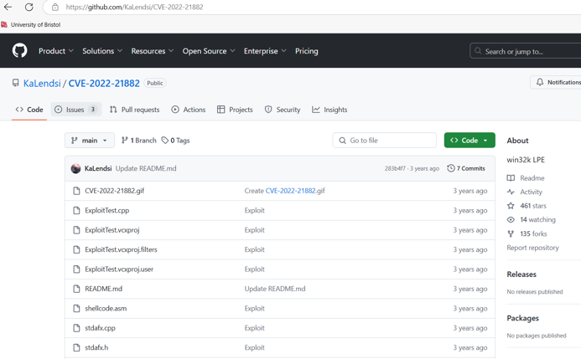The image size is (581, 359).
Task: Open the 135 forks link
Action: [x=533, y=233]
